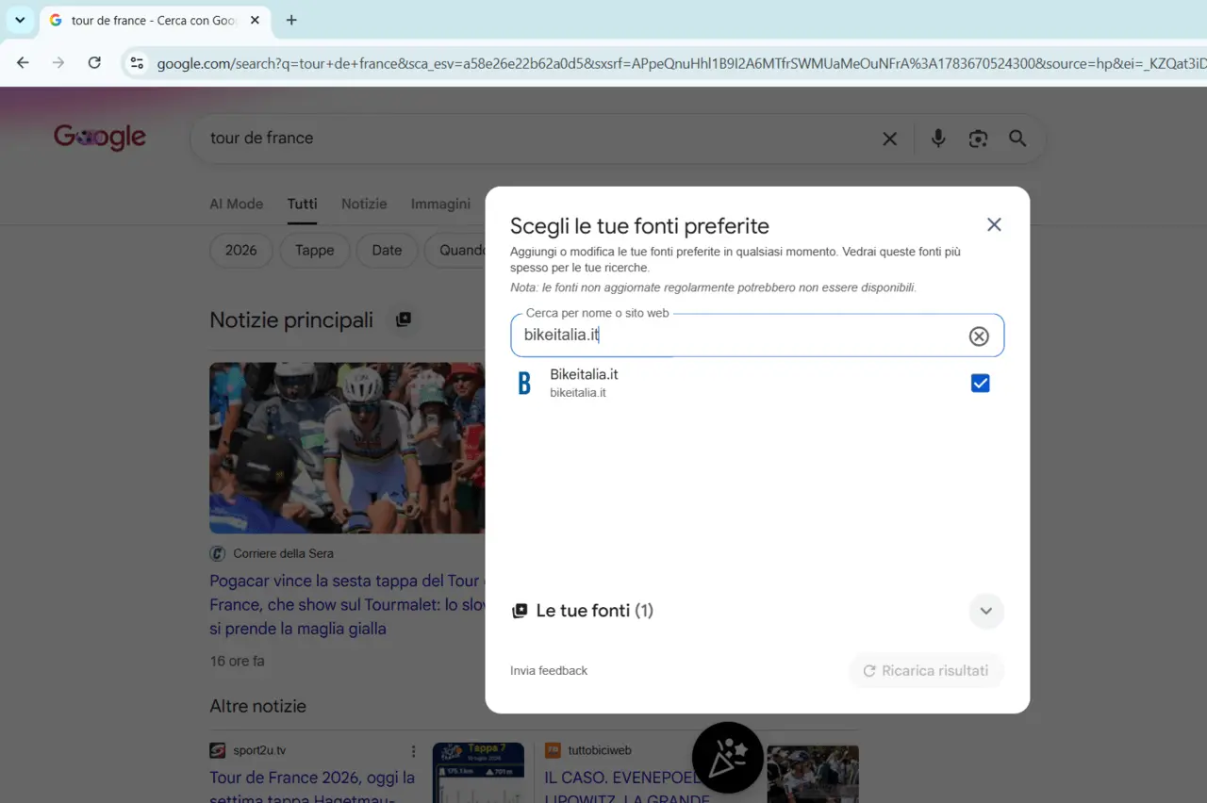Click the magnifier search icon
The image size is (1207, 803).
coord(1017,139)
